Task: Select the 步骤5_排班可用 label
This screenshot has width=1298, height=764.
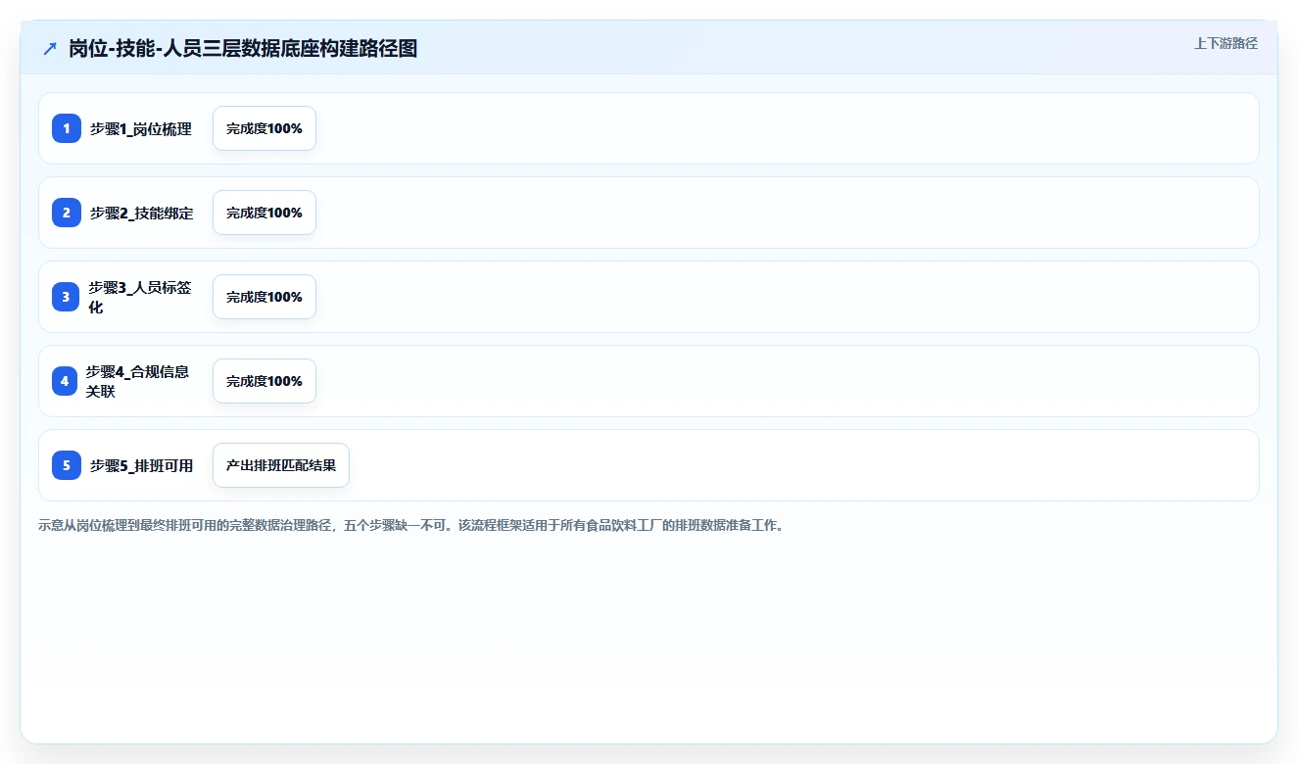Action: (x=142, y=465)
